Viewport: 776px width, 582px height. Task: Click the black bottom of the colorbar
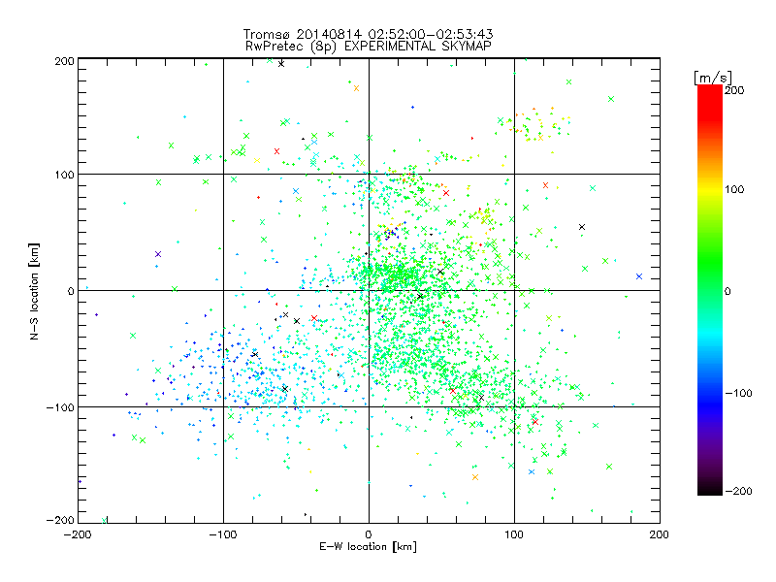coord(710,489)
